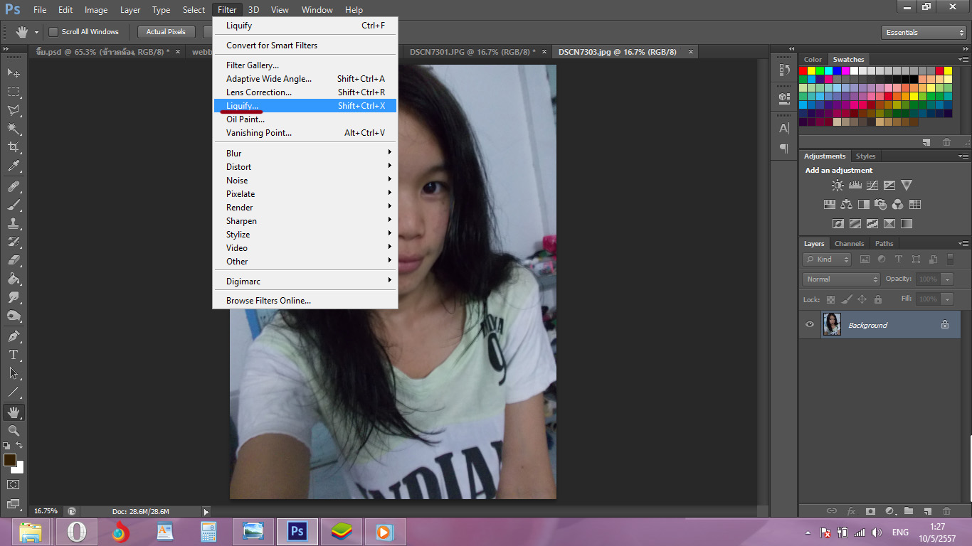Toggle lock position in Layers panel
972x546 pixels.
(x=862, y=299)
